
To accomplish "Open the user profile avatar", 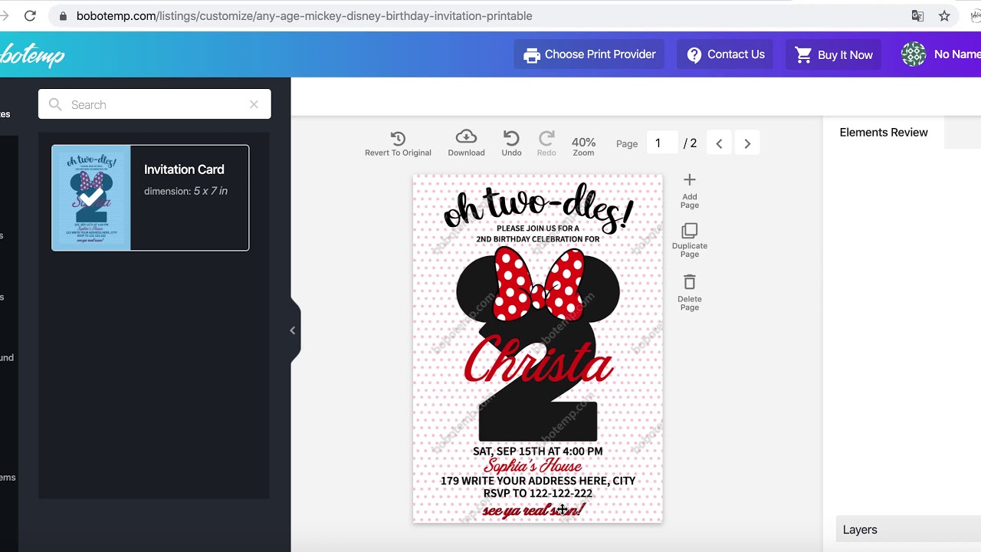I will (914, 54).
